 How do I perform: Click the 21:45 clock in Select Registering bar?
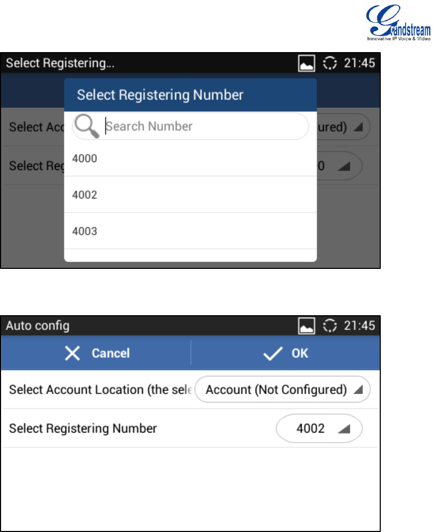[359, 63]
